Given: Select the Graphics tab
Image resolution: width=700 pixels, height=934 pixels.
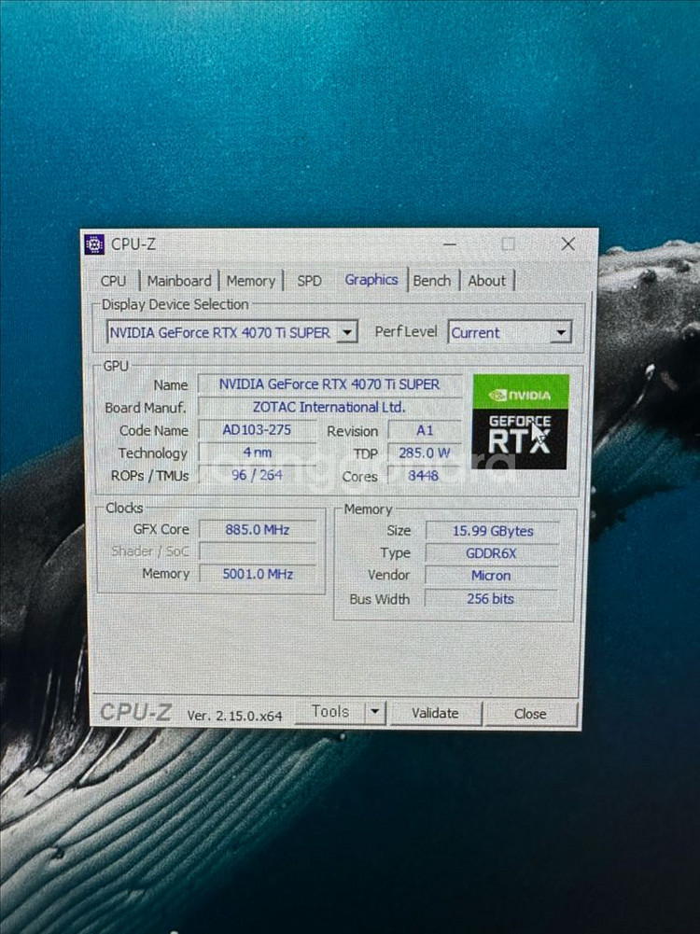Looking at the screenshot, I should 371,280.
